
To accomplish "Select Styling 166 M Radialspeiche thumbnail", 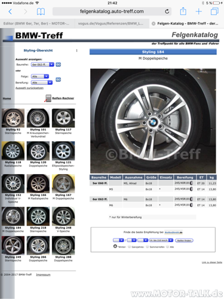I will pos(38,184).
